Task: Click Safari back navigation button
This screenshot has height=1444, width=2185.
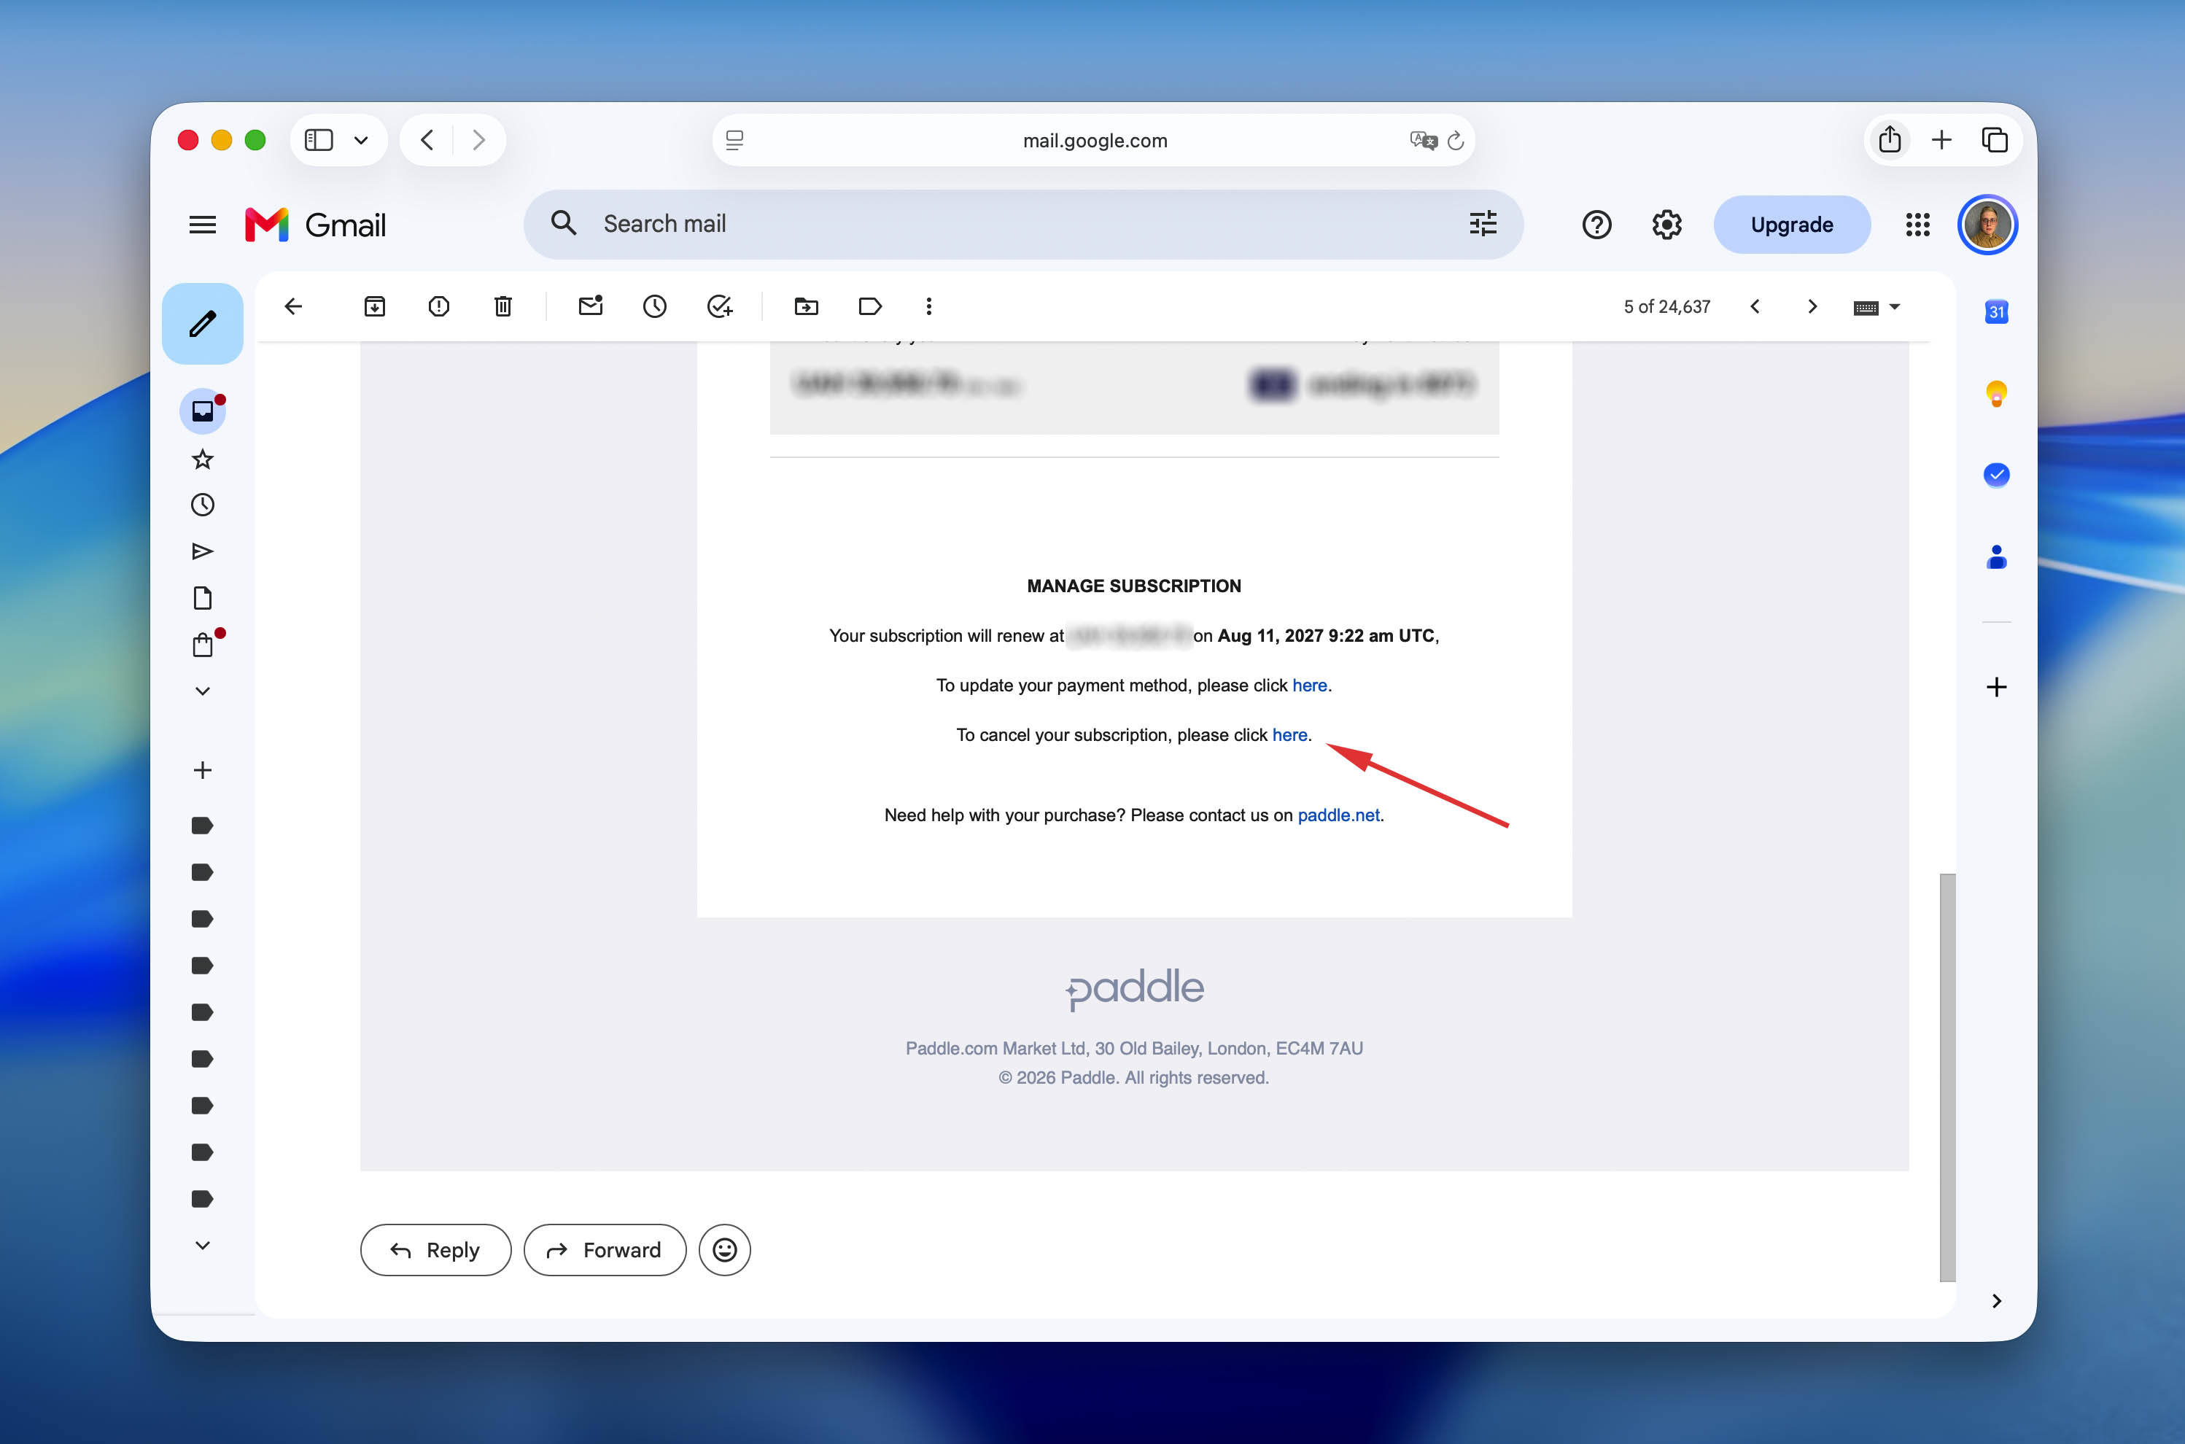Action: coord(427,140)
